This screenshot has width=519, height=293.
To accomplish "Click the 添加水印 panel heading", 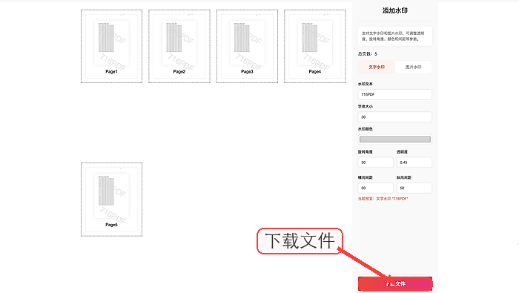I will click(x=395, y=10).
